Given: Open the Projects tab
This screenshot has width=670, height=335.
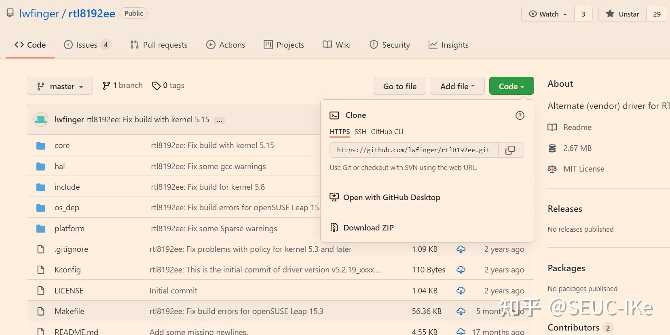Looking at the screenshot, I should tap(284, 45).
